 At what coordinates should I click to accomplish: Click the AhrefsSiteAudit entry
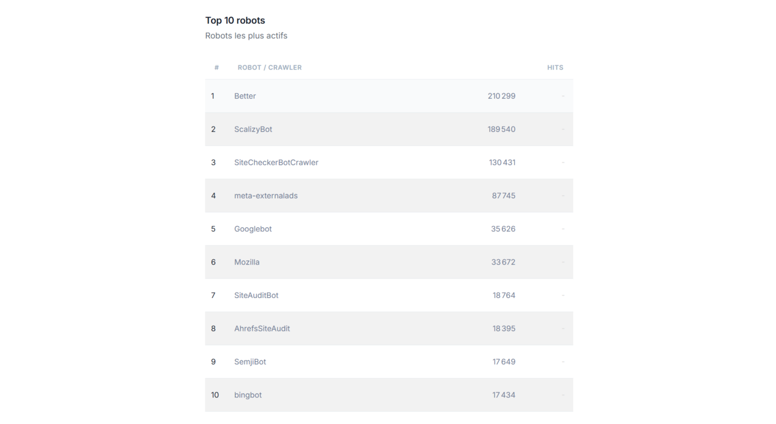(262, 329)
